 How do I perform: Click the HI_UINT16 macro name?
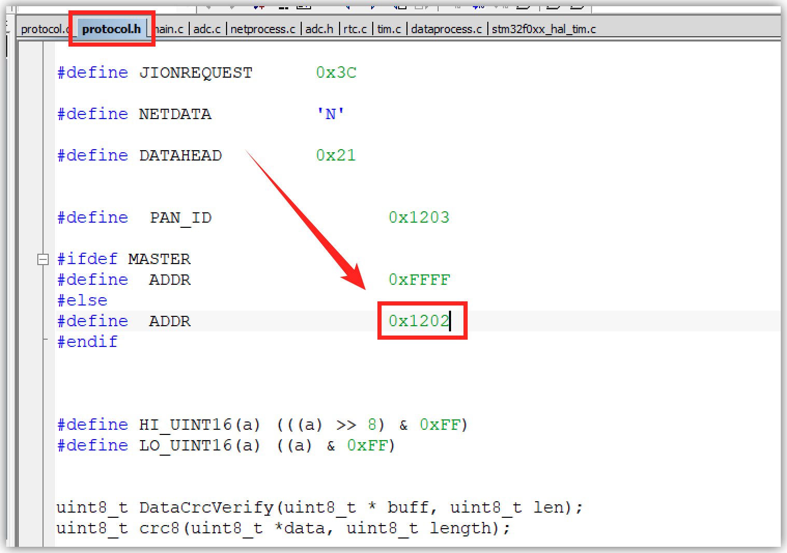click(185, 425)
